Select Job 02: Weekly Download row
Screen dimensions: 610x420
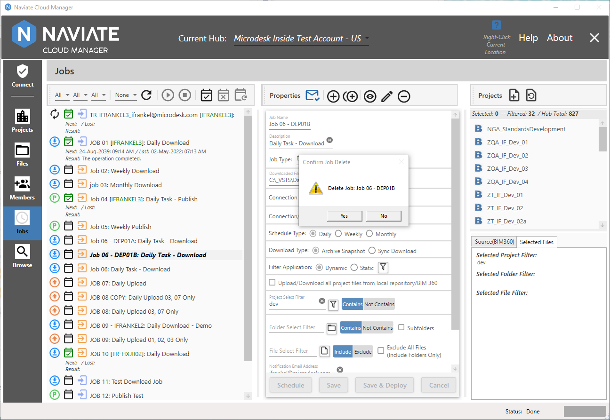coord(146,171)
